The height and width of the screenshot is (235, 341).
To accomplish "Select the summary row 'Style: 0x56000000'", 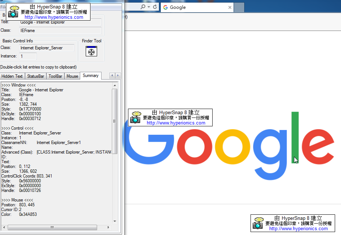I will click(x=21, y=181).
